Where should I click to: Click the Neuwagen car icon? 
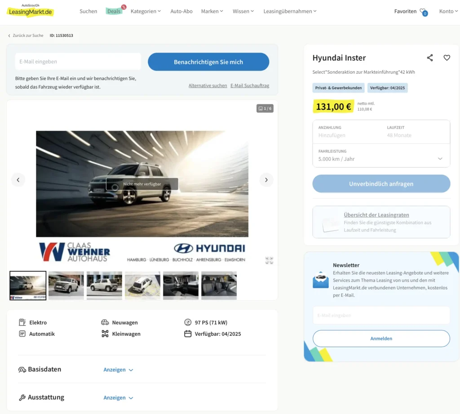click(105, 322)
